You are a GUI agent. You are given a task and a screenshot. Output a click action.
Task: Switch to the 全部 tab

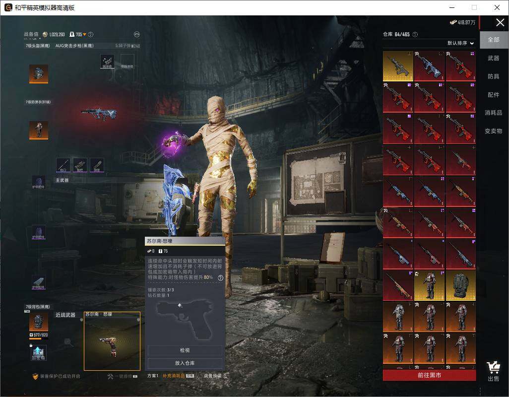point(494,40)
